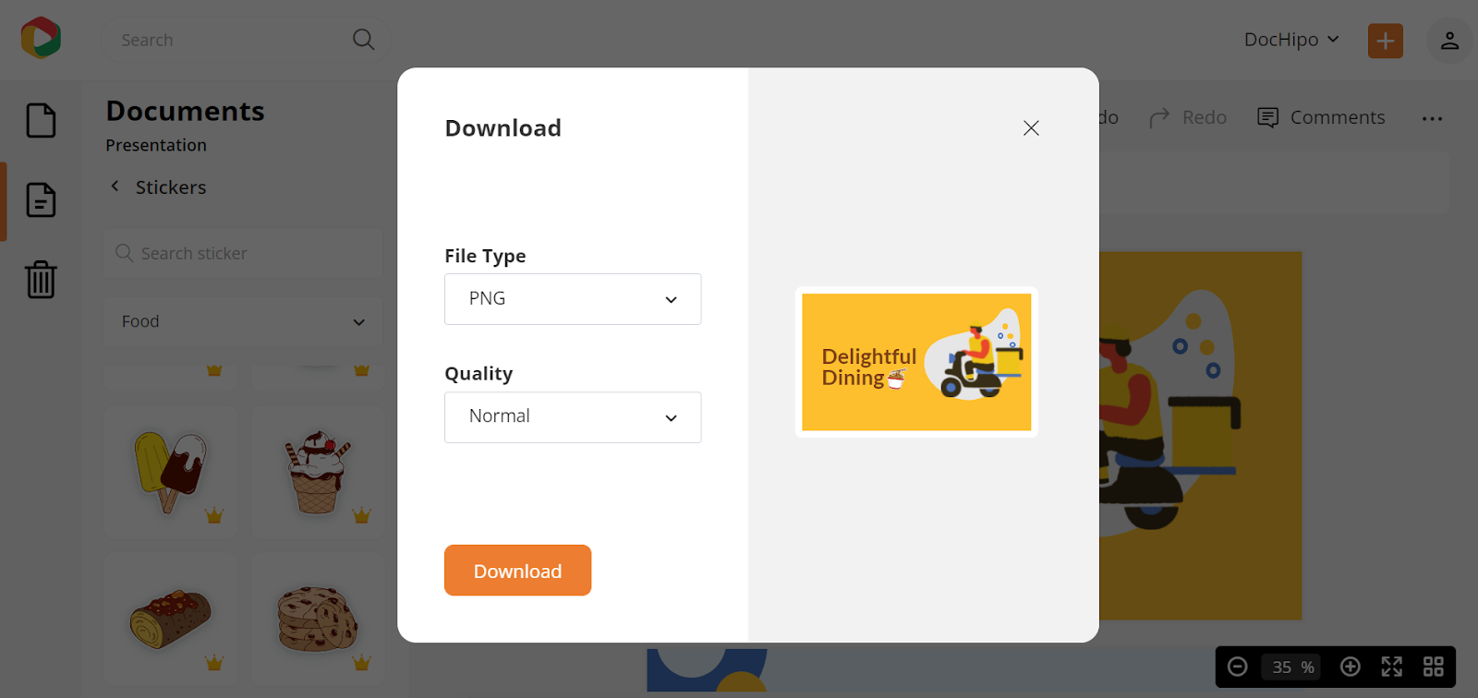The height and width of the screenshot is (698, 1478).
Task: Open the blank page icon in left sidebar
Action: tap(41, 121)
